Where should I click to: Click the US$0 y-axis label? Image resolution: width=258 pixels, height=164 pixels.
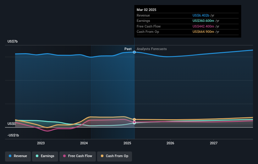pyautogui.click(x=12, y=124)
